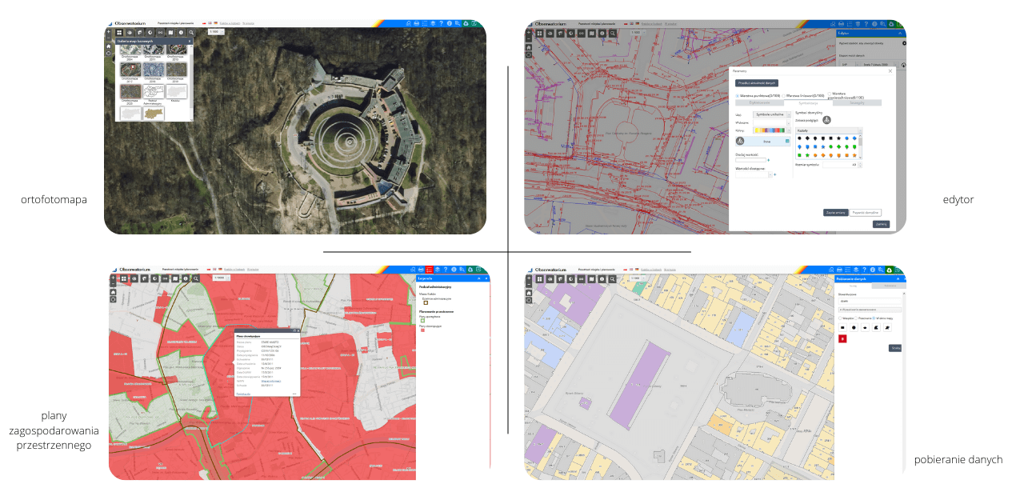Open the basemap gallery grid icon in ortofotomapa view
Screen dimensions: 1020x500
point(119,33)
